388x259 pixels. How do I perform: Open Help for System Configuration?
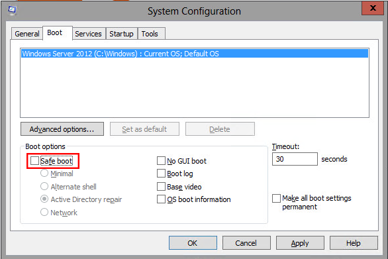pos(354,243)
